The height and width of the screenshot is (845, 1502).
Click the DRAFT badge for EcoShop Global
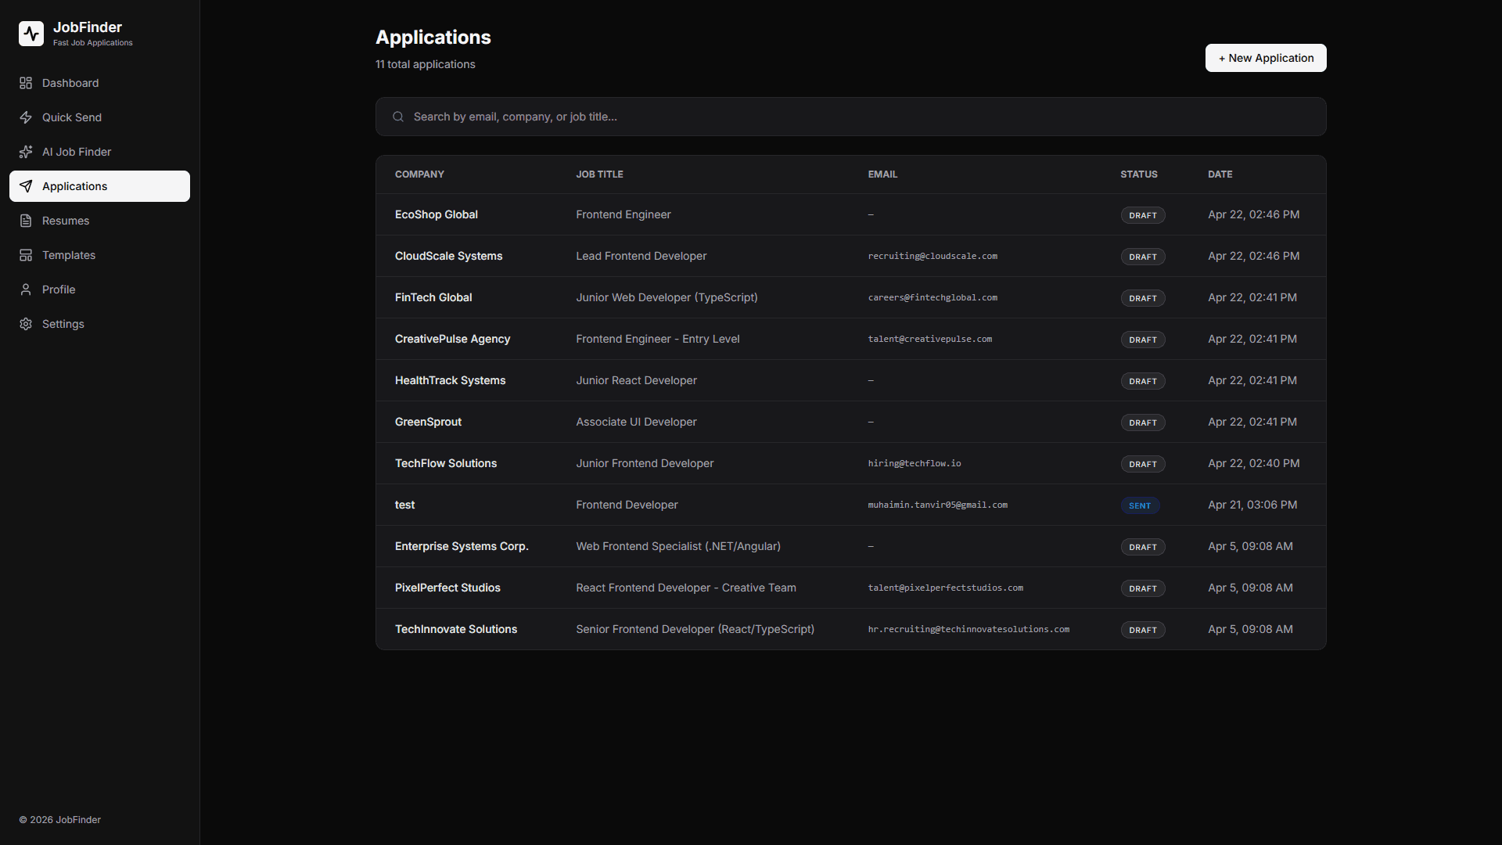tap(1143, 215)
